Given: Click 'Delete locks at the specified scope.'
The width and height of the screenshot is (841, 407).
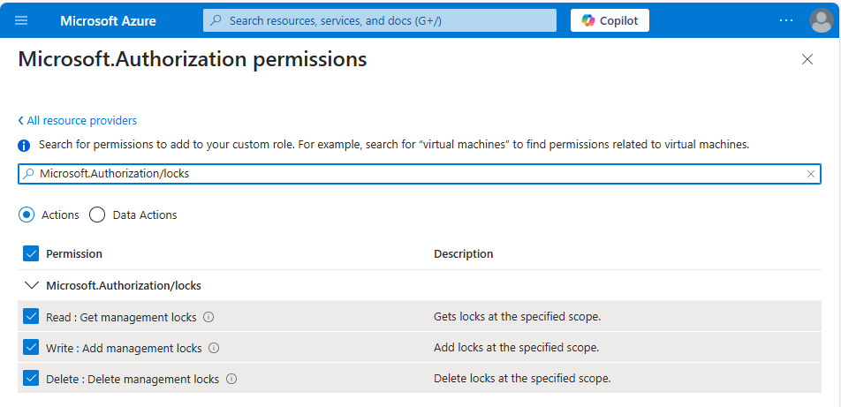Looking at the screenshot, I should [522, 378].
